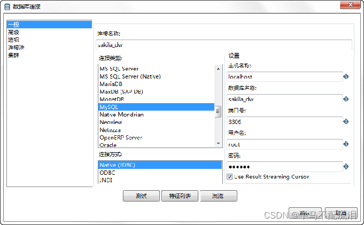Screen dimensions: 364x225
Task: Click the user name field root
Action: pos(284,144)
